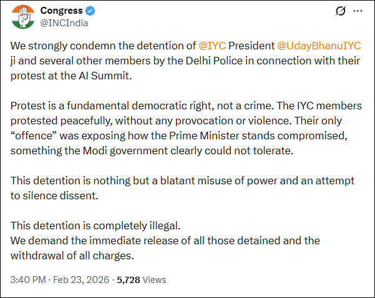Click the 3:40 PM timestamp
375x298 pixels.
27,280
